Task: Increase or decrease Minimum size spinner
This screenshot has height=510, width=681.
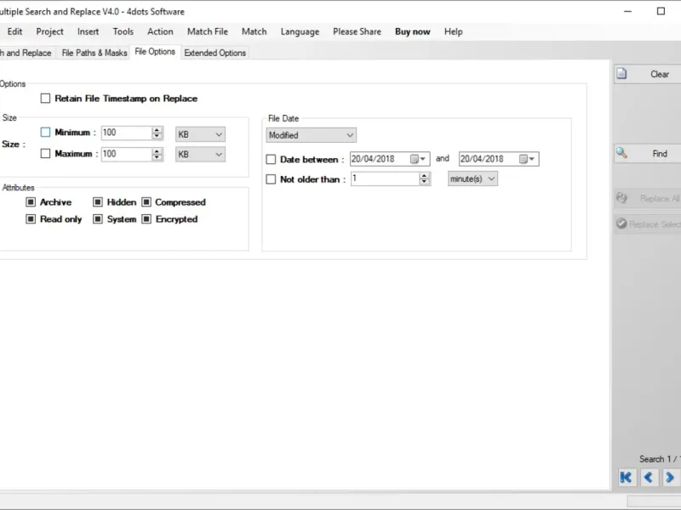Action: (157, 133)
